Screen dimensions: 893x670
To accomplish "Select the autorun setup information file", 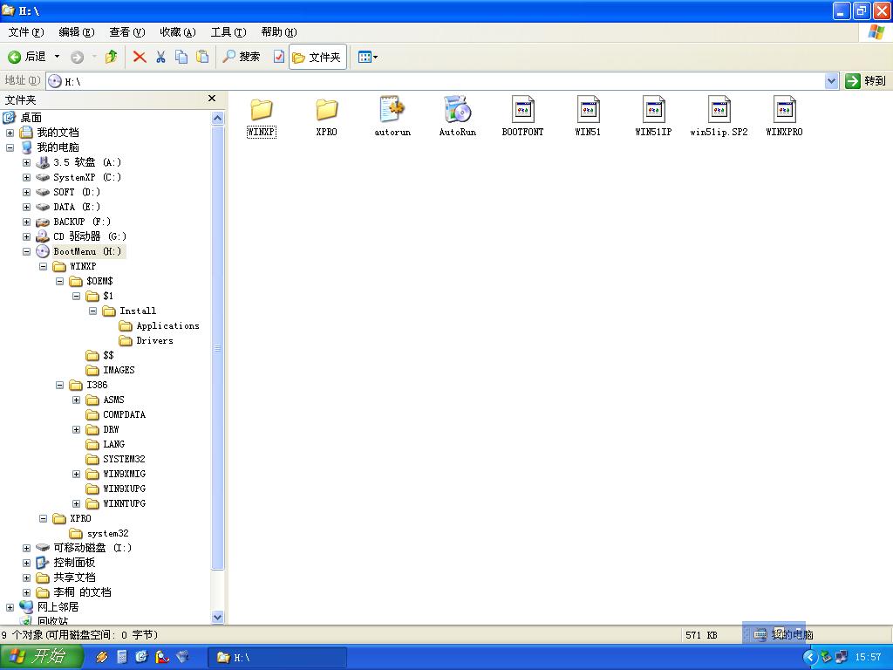I will pos(392,118).
